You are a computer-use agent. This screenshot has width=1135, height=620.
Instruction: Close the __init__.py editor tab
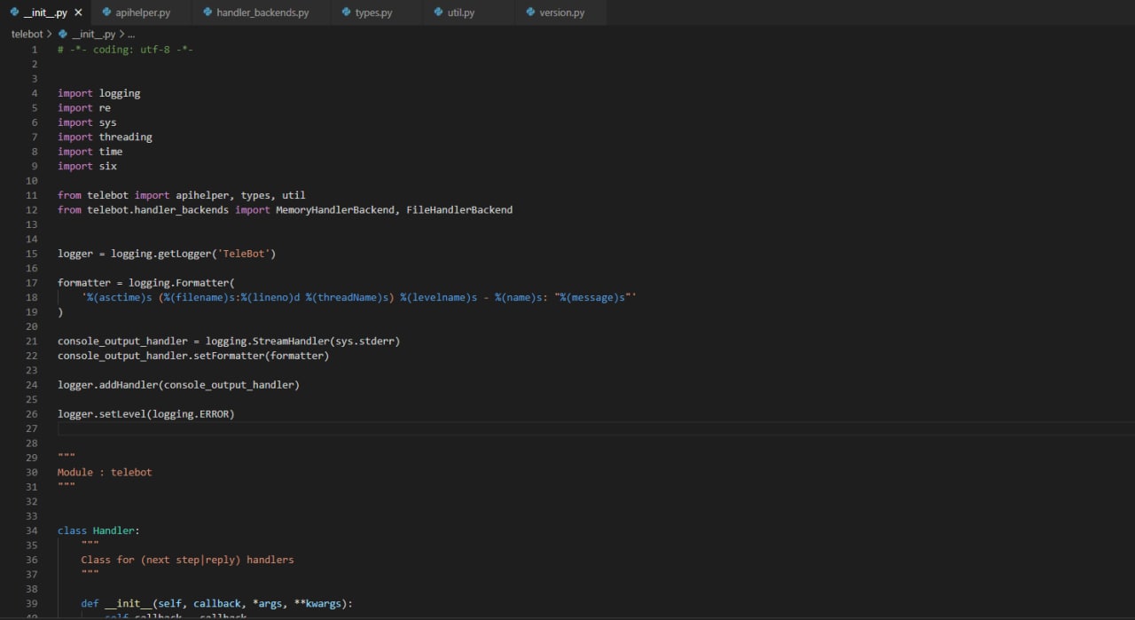tap(78, 12)
